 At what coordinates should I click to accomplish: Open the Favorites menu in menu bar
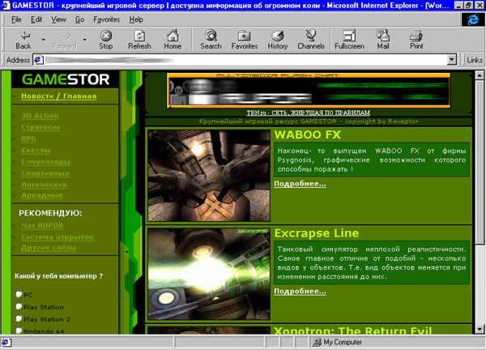coord(106,19)
